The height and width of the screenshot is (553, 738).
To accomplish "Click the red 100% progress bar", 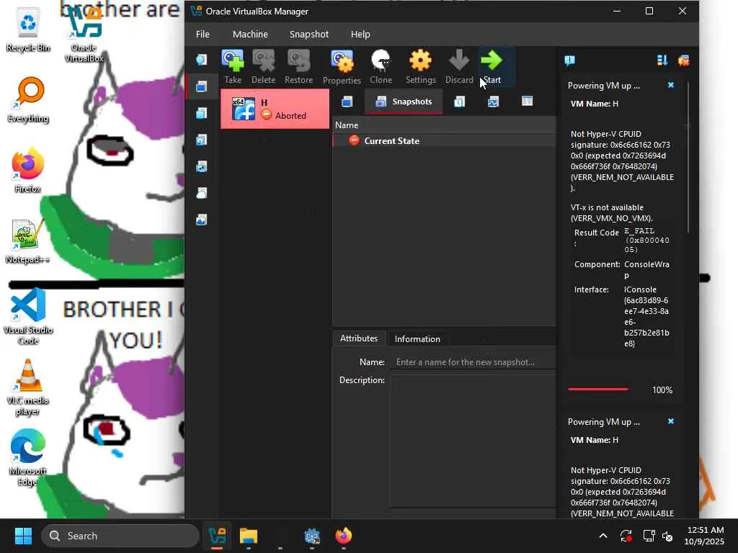I will pos(597,390).
